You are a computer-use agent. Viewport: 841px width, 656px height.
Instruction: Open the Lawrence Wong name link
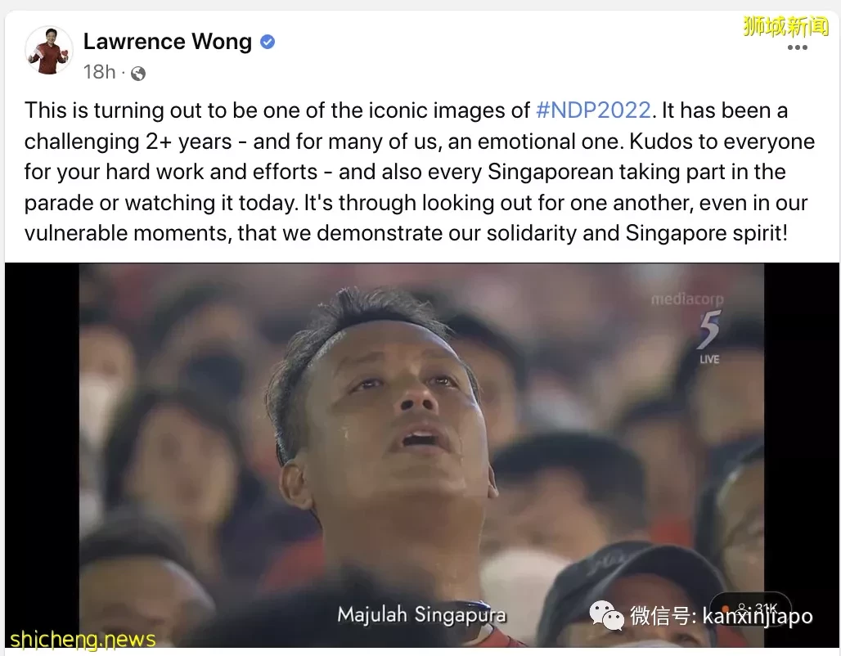point(168,41)
